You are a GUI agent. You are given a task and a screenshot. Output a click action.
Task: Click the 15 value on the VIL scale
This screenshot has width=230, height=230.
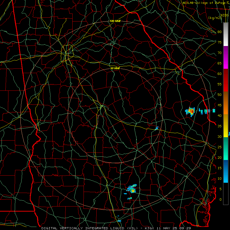click(x=220, y=168)
